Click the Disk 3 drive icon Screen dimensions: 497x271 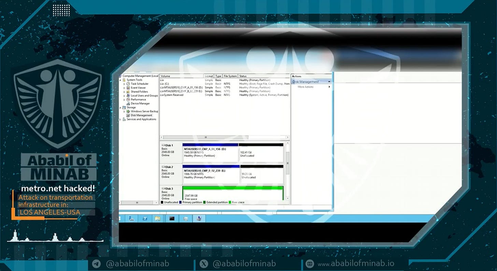(164, 188)
